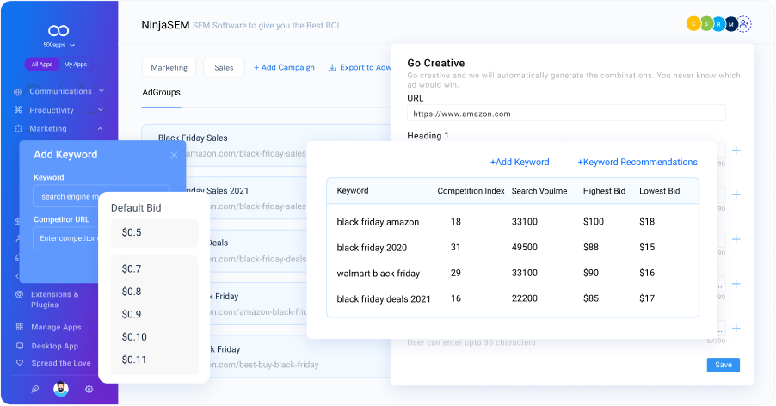Click the Desktop App monitor icon
This screenshot has width=776, height=406.
click(x=19, y=346)
